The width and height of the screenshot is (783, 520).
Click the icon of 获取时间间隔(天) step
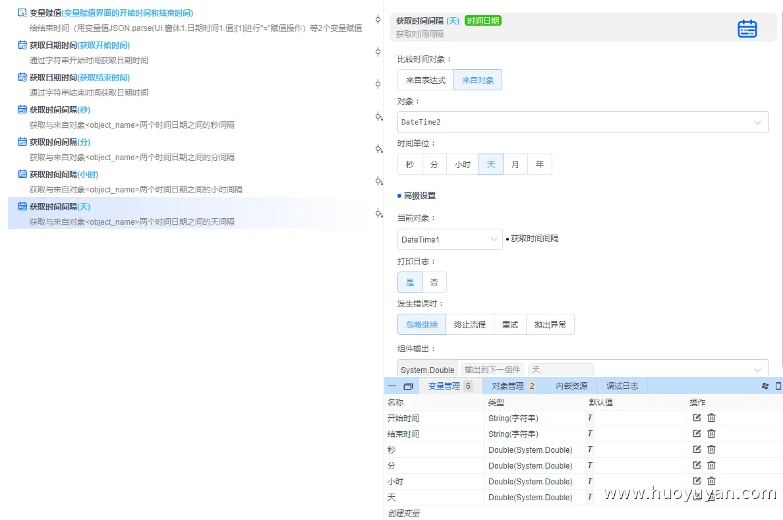pyautogui.click(x=22, y=206)
